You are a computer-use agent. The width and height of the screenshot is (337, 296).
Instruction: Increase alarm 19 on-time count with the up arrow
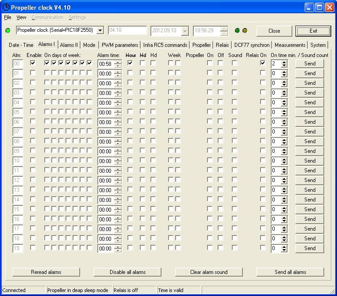point(284,247)
